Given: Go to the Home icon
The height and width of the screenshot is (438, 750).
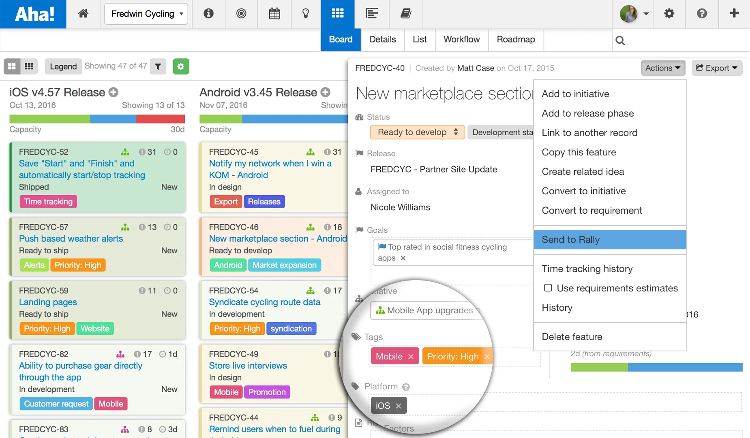Looking at the screenshot, I should (83, 14).
